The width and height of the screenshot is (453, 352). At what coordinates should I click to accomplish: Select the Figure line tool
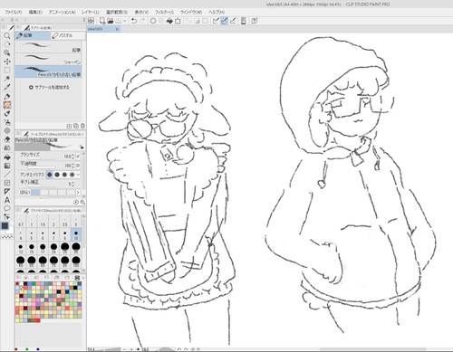click(x=7, y=174)
